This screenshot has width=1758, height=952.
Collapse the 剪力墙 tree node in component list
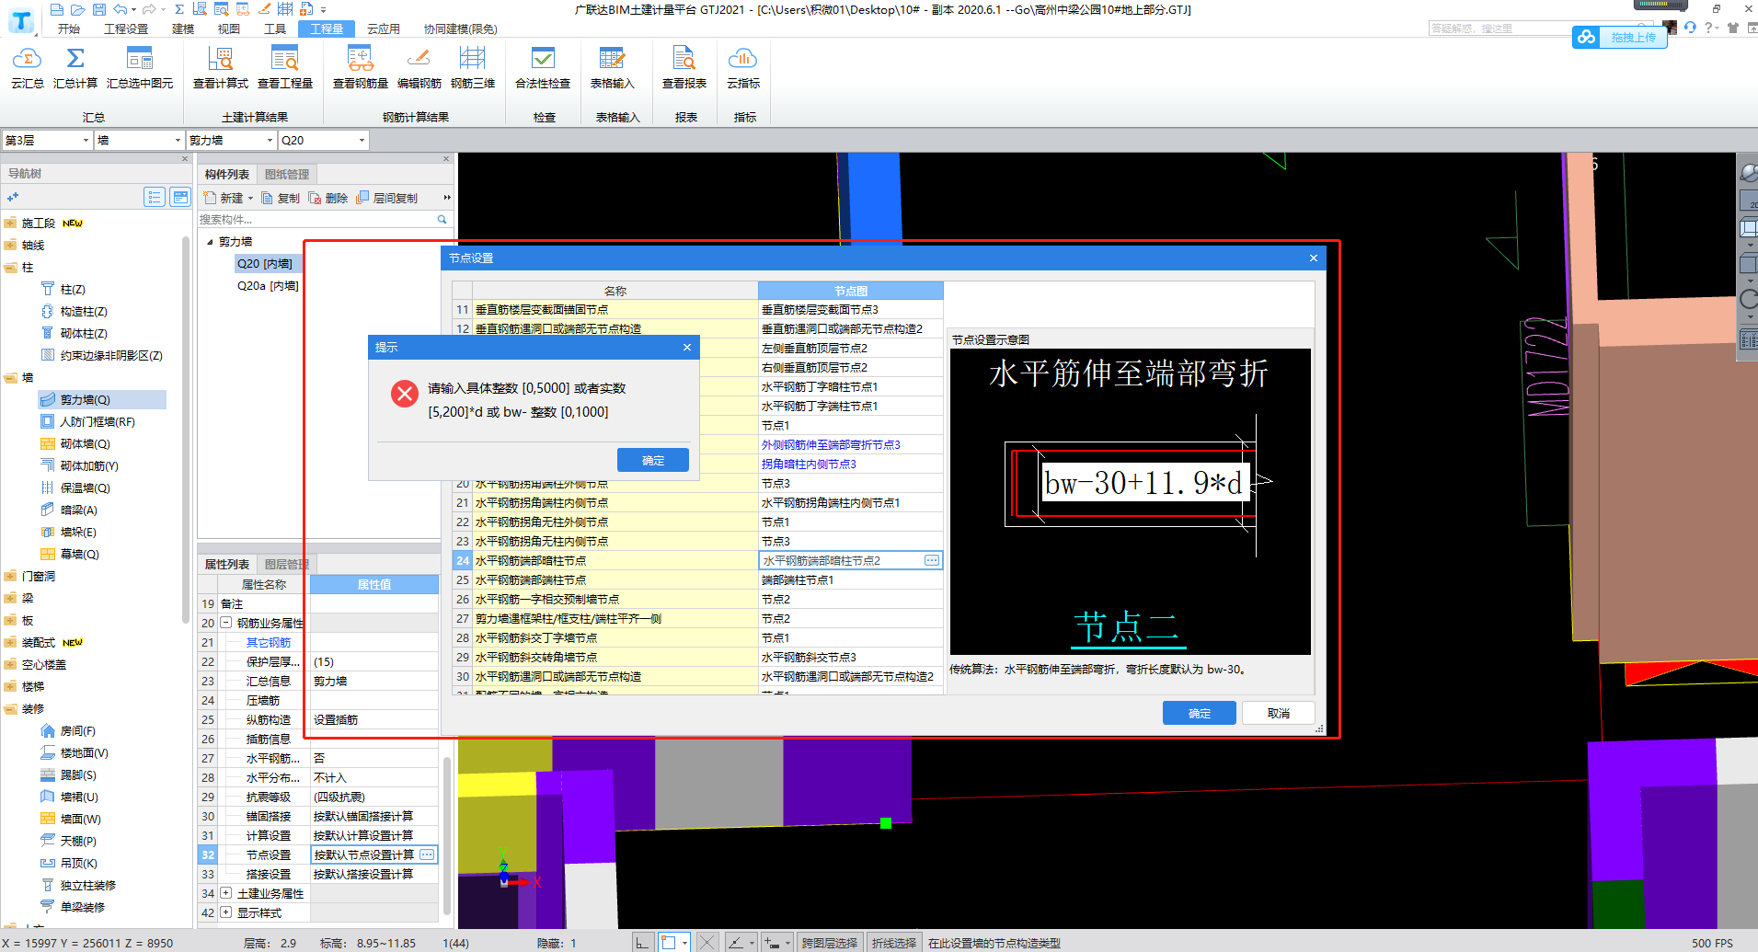(210, 242)
